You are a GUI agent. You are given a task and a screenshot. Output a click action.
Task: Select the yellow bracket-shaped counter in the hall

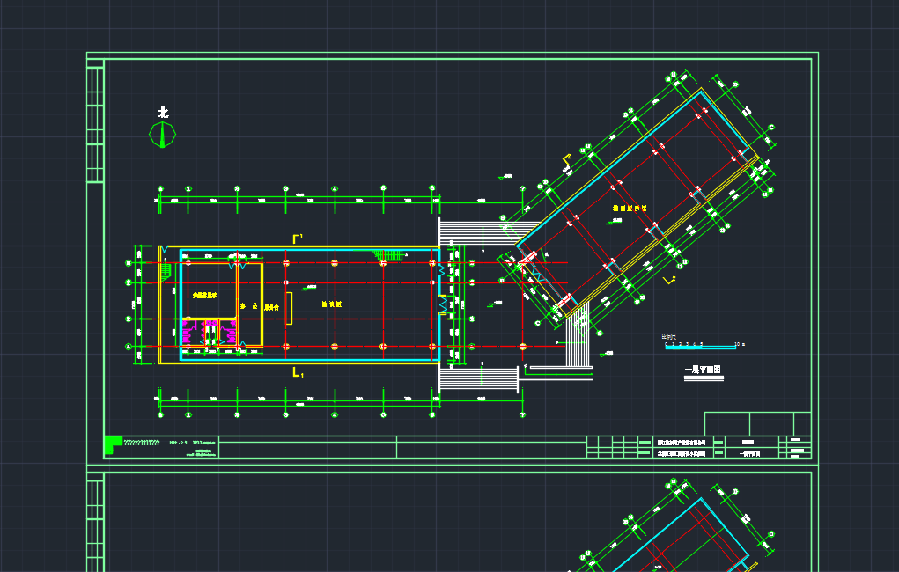click(x=289, y=308)
